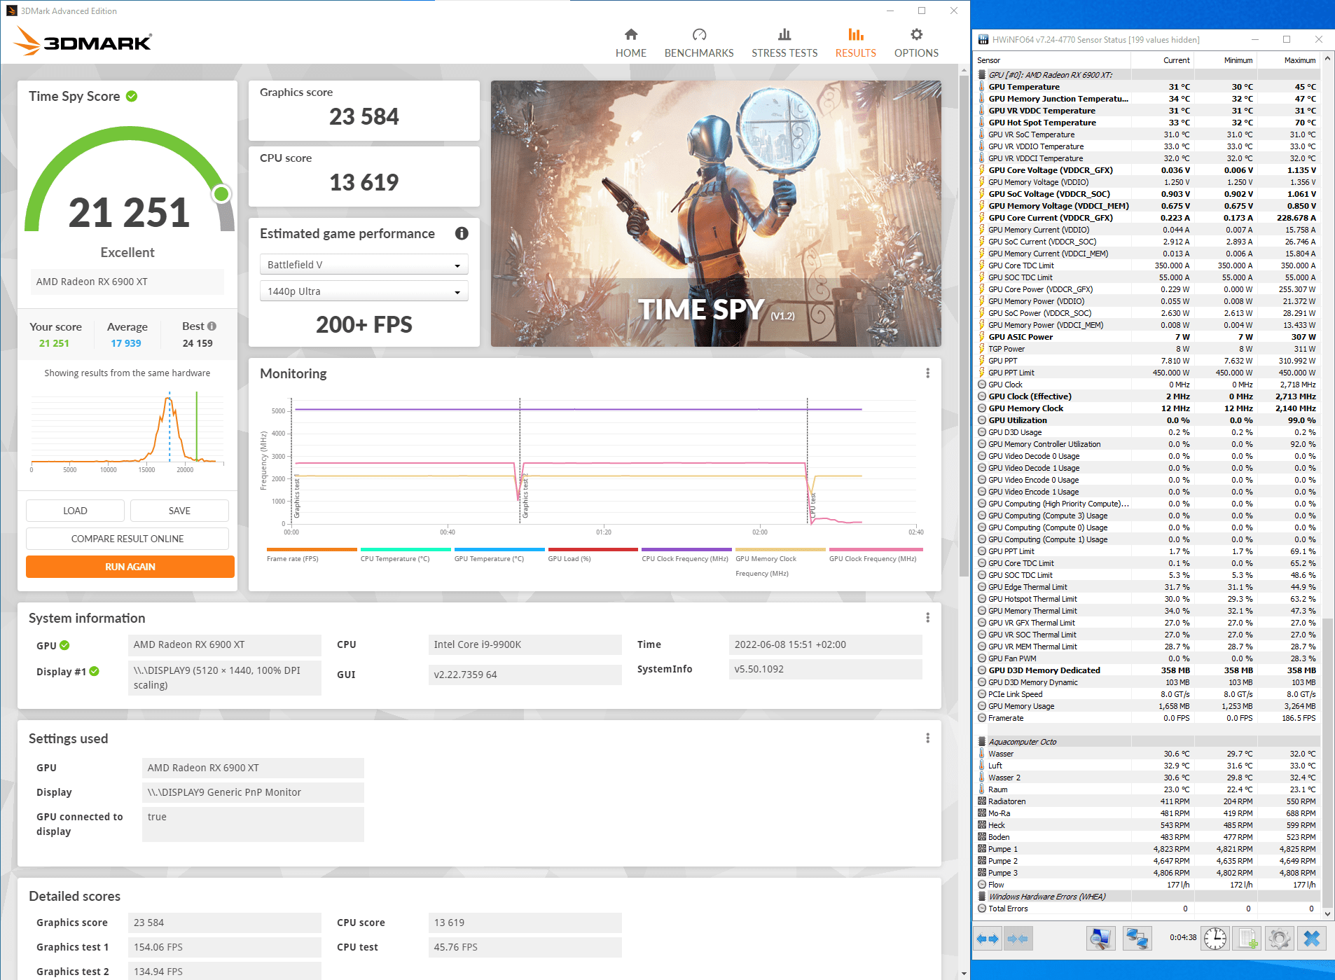Click the Average score value 17 939
Viewport: 1335px width, 980px height.
tap(126, 343)
